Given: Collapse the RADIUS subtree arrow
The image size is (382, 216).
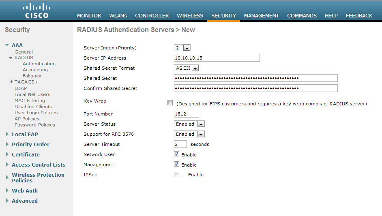Looking at the screenshot, I should click(11, 58).
